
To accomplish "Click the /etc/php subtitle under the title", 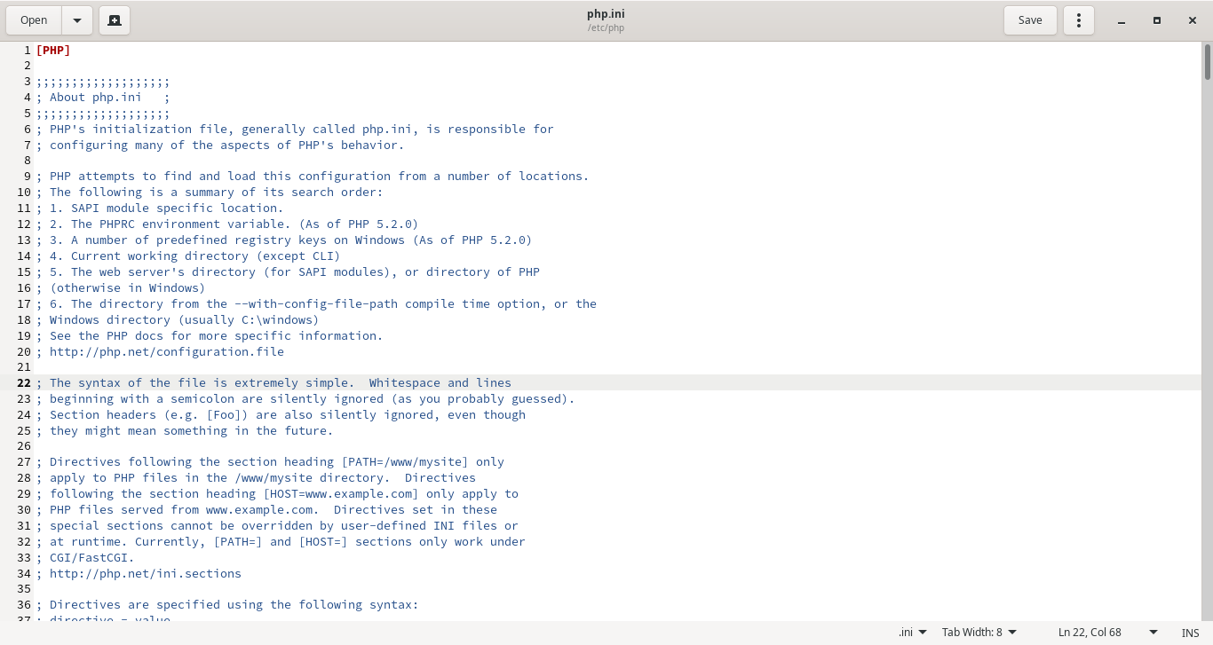I will pyautogui.click(x=606, y=28).
